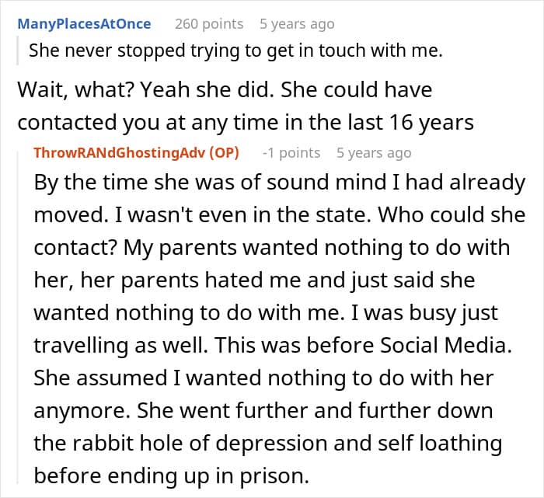The width and height of the screenshot is (544, 498).
Task: Open ManyPlacesAtOnce's user profile
Action: pos(84,24)
